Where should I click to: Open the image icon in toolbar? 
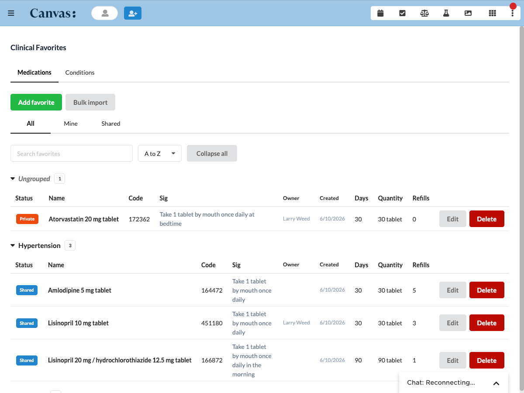[468, 13]
